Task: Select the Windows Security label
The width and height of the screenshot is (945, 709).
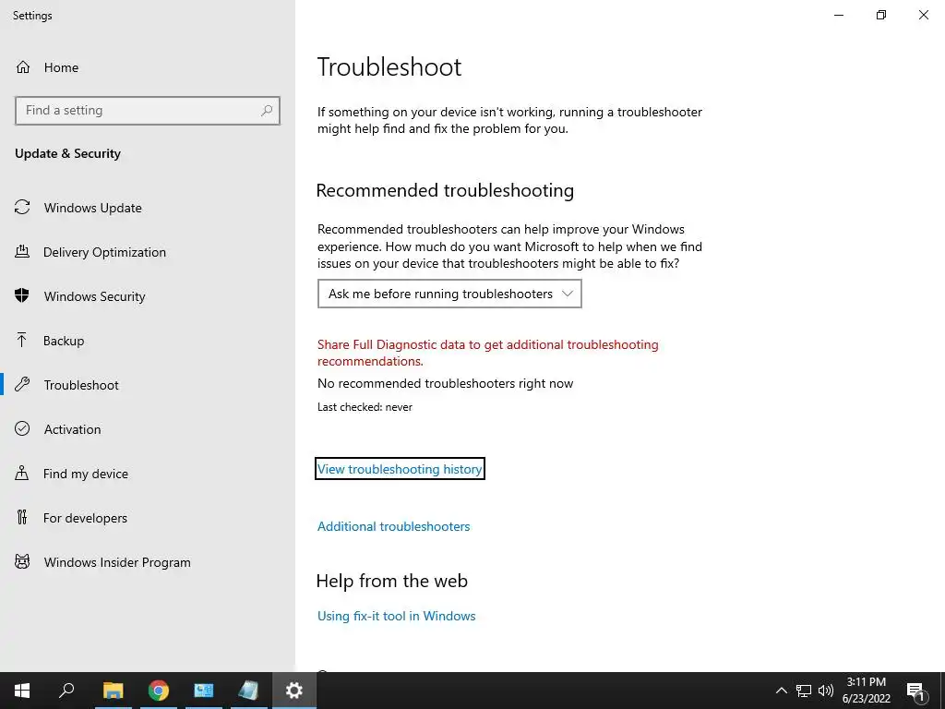Action: (x=95, y=296)
